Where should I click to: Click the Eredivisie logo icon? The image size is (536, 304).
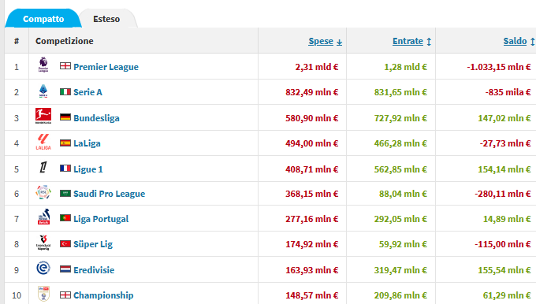coord(43,268)
